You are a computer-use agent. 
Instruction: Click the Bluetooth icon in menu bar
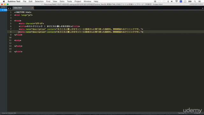pyautogui.click(x=168, y=1)
